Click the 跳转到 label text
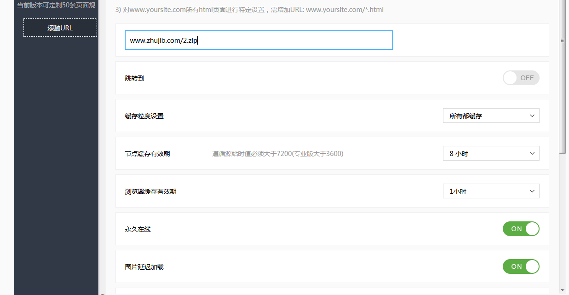The width and height of the screenshot is (569, 295). [134, 78]
